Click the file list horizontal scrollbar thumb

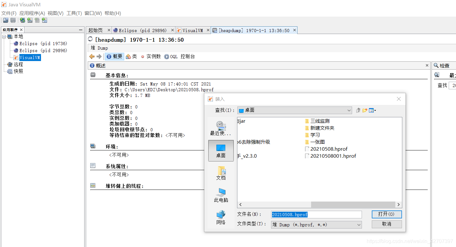(x=352, y=205)
